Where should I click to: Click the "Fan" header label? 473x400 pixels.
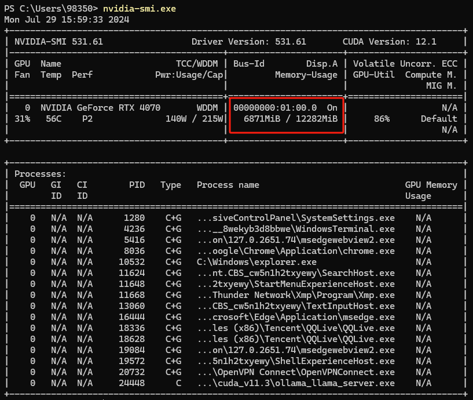23,75
